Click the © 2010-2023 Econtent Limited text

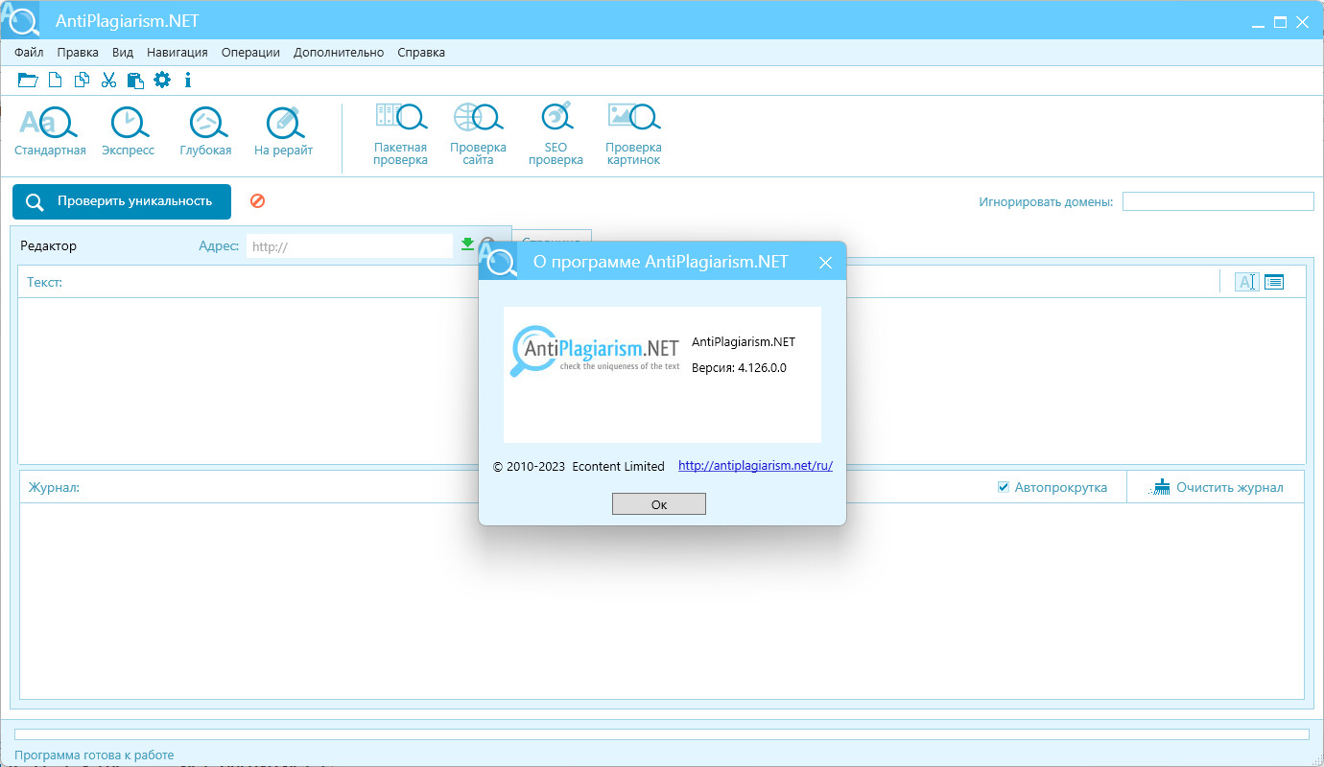click(579, 467)
